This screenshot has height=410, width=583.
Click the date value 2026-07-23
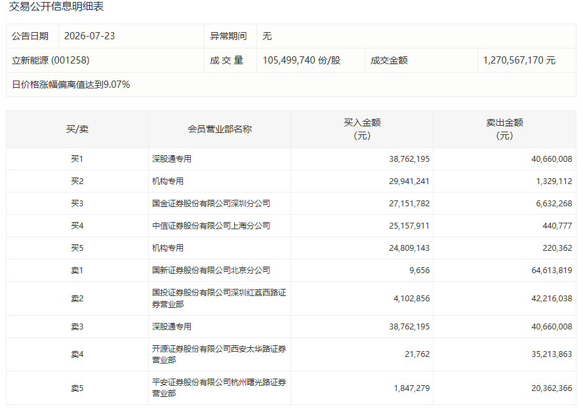click(89, 36)
